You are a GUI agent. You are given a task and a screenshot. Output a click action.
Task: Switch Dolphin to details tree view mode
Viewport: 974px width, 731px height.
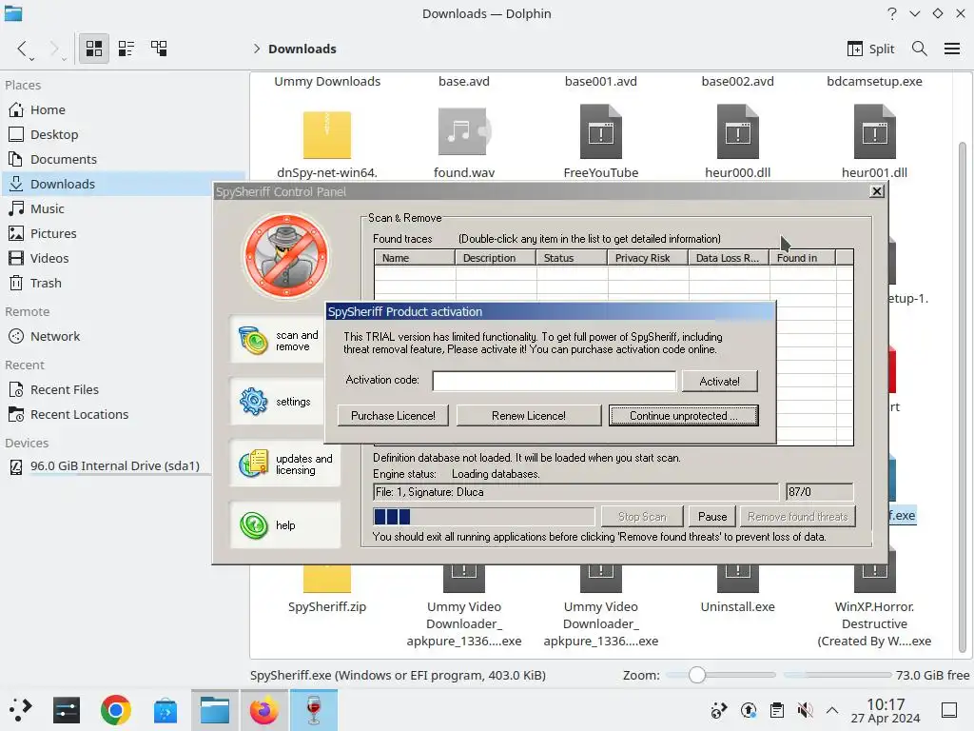point(159,49)
